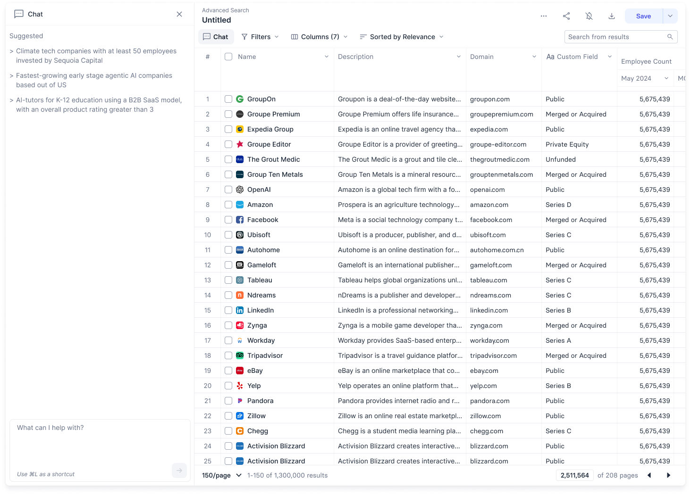Select the eBay row checkbox
Screen dimensions: 691x495
(228, 371)
